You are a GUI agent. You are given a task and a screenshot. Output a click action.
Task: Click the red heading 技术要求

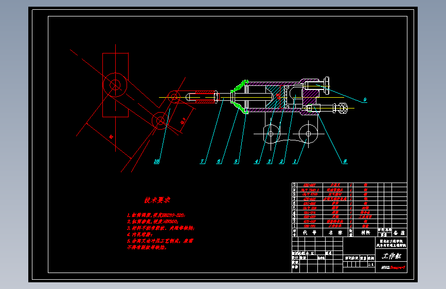157,200
